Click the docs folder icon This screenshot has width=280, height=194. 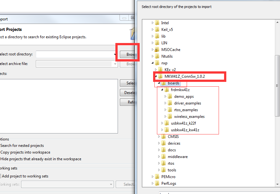(164, 150)
